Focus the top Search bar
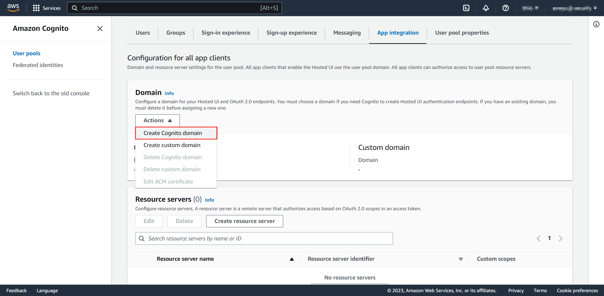This screenshot has width=604, height=296. click(x=174, y=8)
